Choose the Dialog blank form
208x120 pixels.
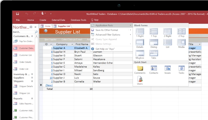tap(154, 44)
